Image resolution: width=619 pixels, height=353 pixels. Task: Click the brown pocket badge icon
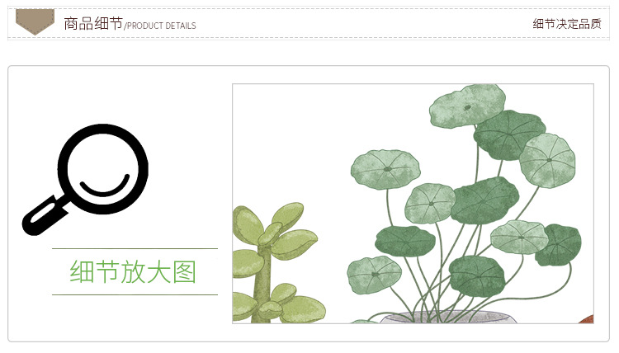point(35,21)
